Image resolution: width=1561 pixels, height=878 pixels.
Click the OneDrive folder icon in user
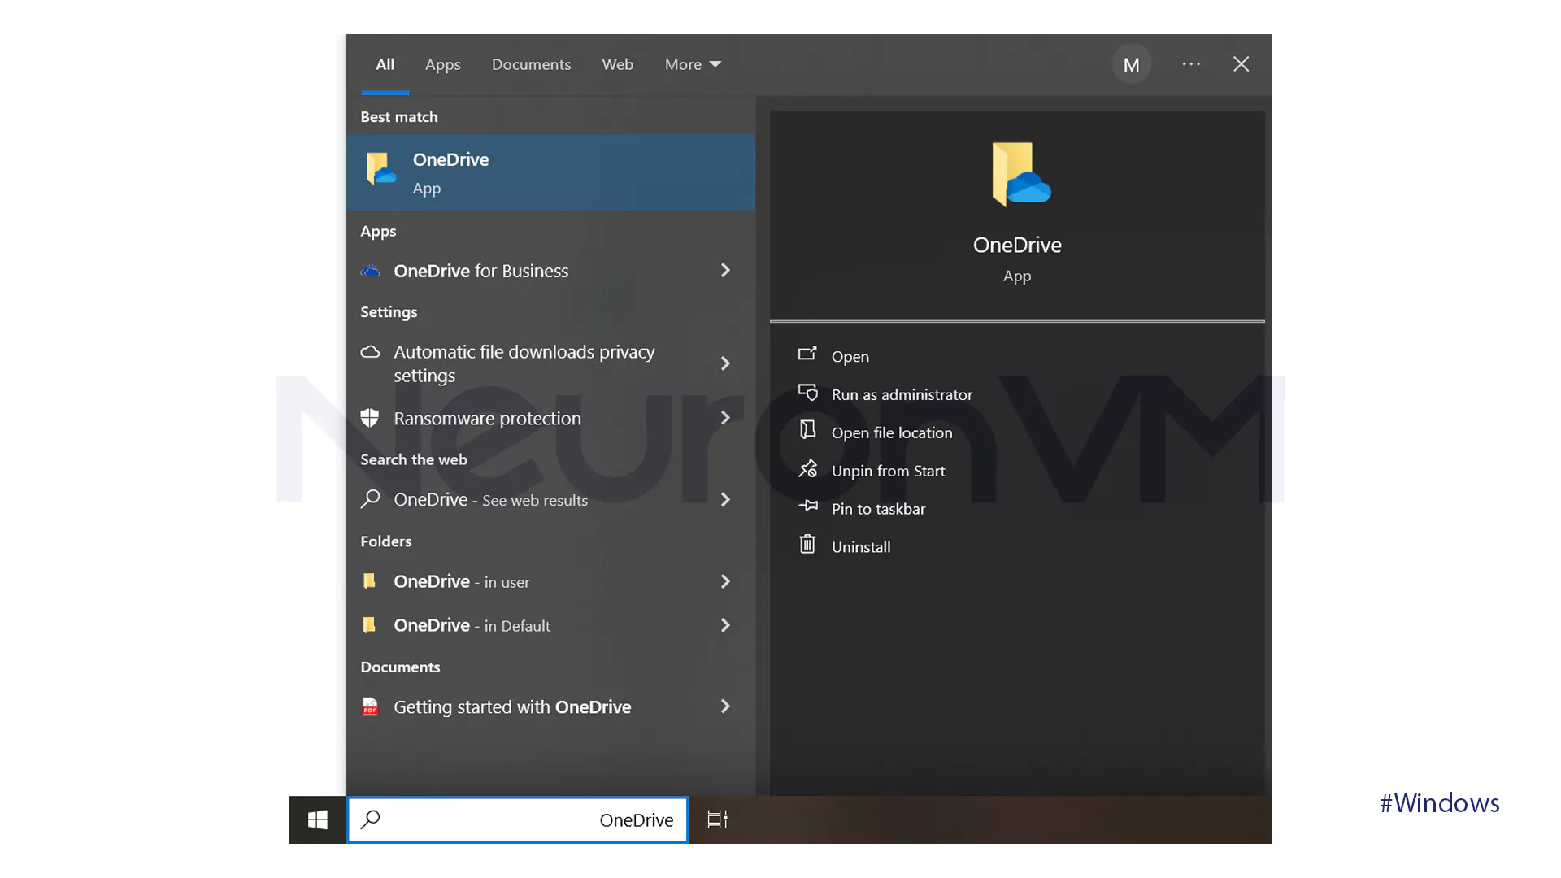[x=370, y=580]
